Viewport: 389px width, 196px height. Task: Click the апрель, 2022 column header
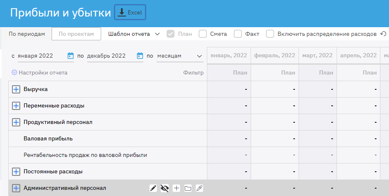(358, 56)
